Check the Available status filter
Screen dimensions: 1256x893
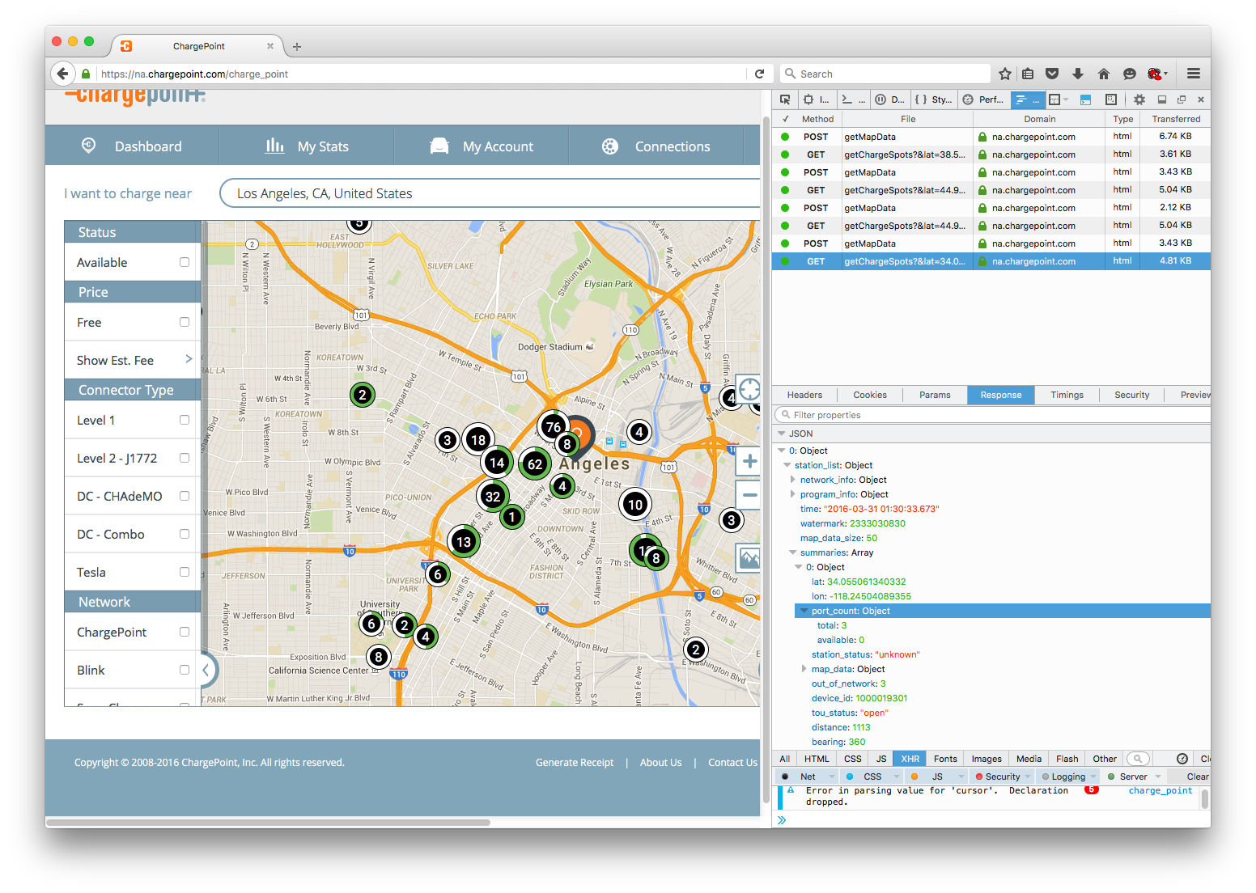tap(185, 262)
